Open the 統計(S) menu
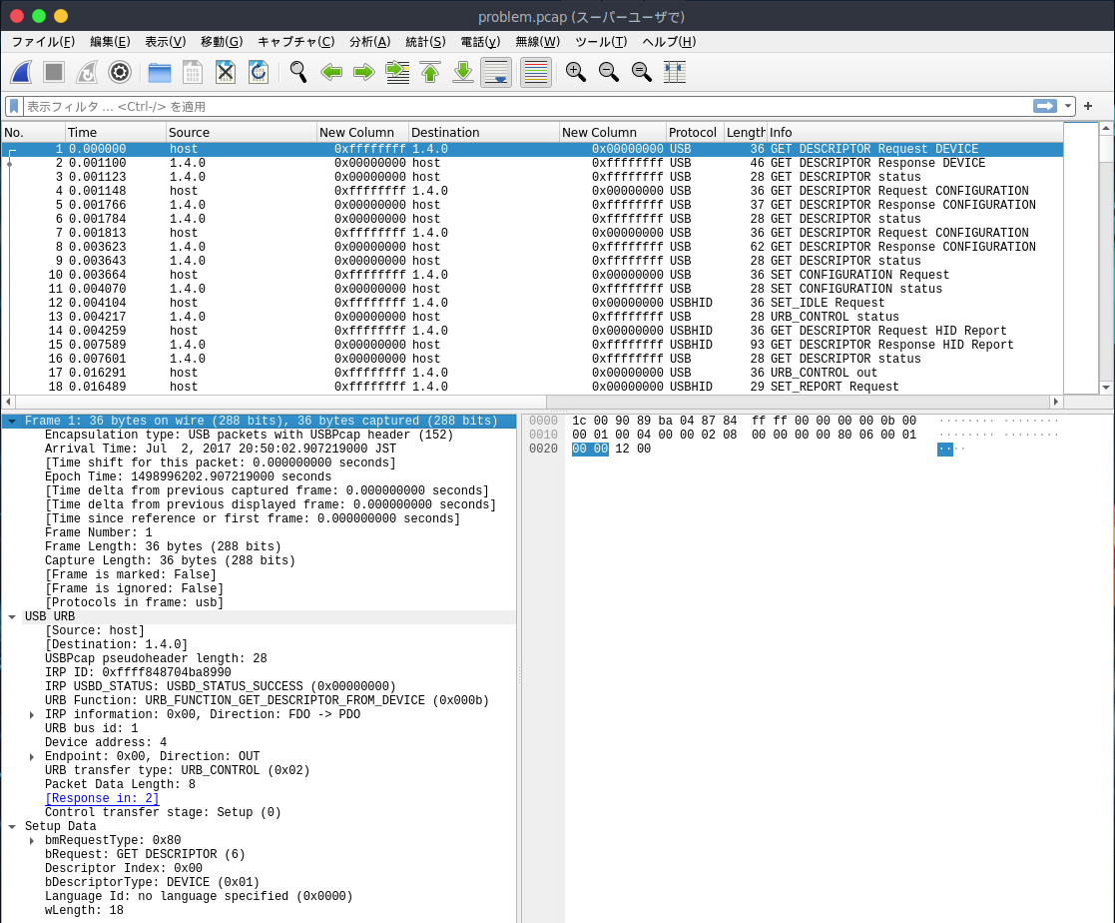 pos(425,41)
